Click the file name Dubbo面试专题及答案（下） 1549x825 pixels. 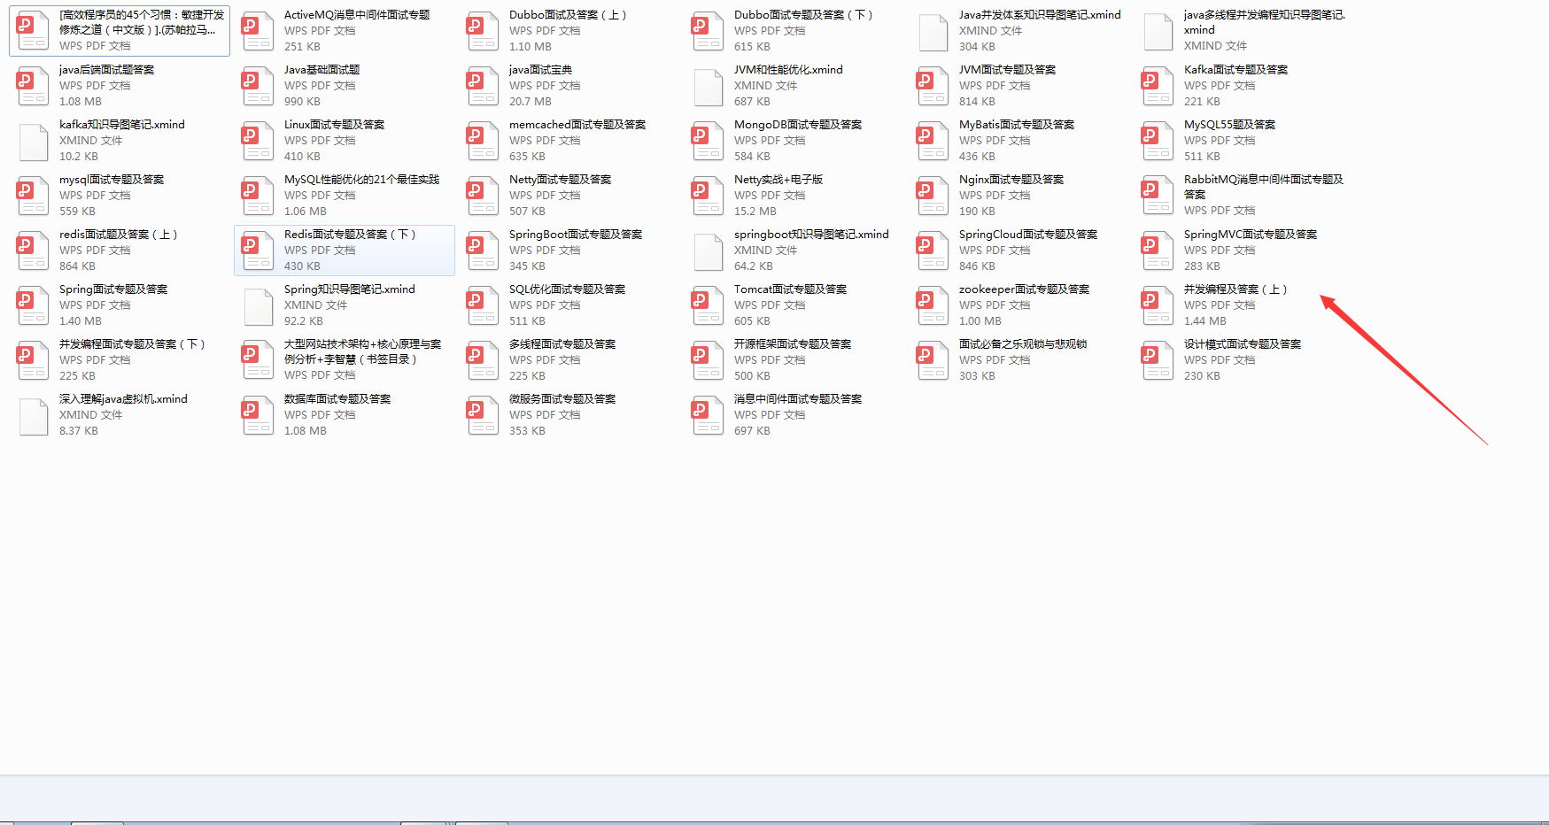[x=803, y=15]
